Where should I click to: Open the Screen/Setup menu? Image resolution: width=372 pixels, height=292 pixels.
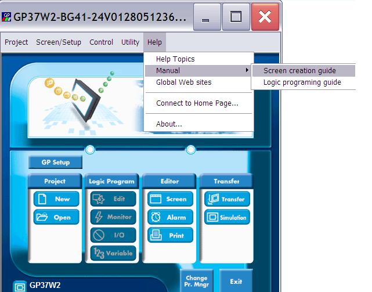click(59, 42)
